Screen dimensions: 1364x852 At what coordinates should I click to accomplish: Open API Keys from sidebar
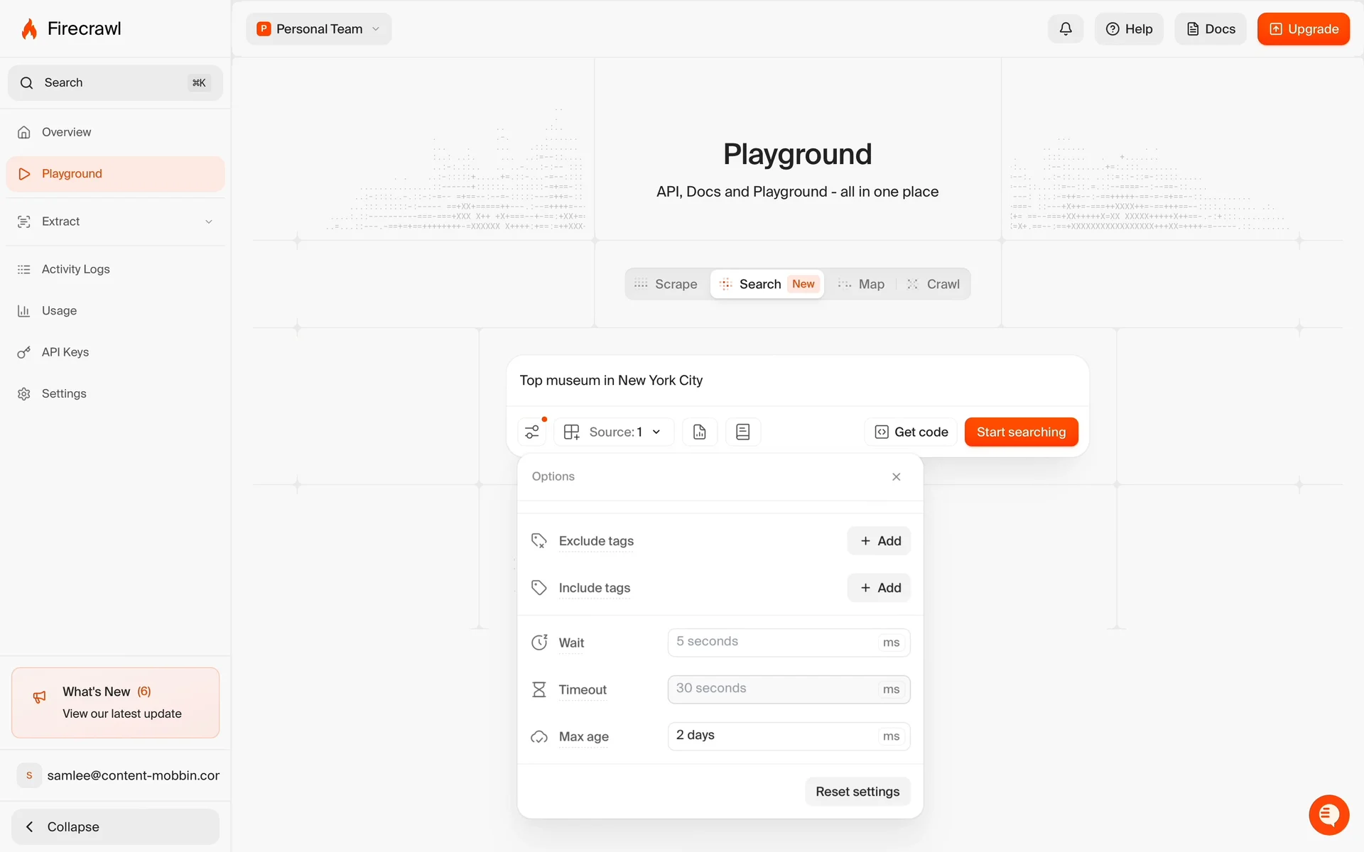65,352
